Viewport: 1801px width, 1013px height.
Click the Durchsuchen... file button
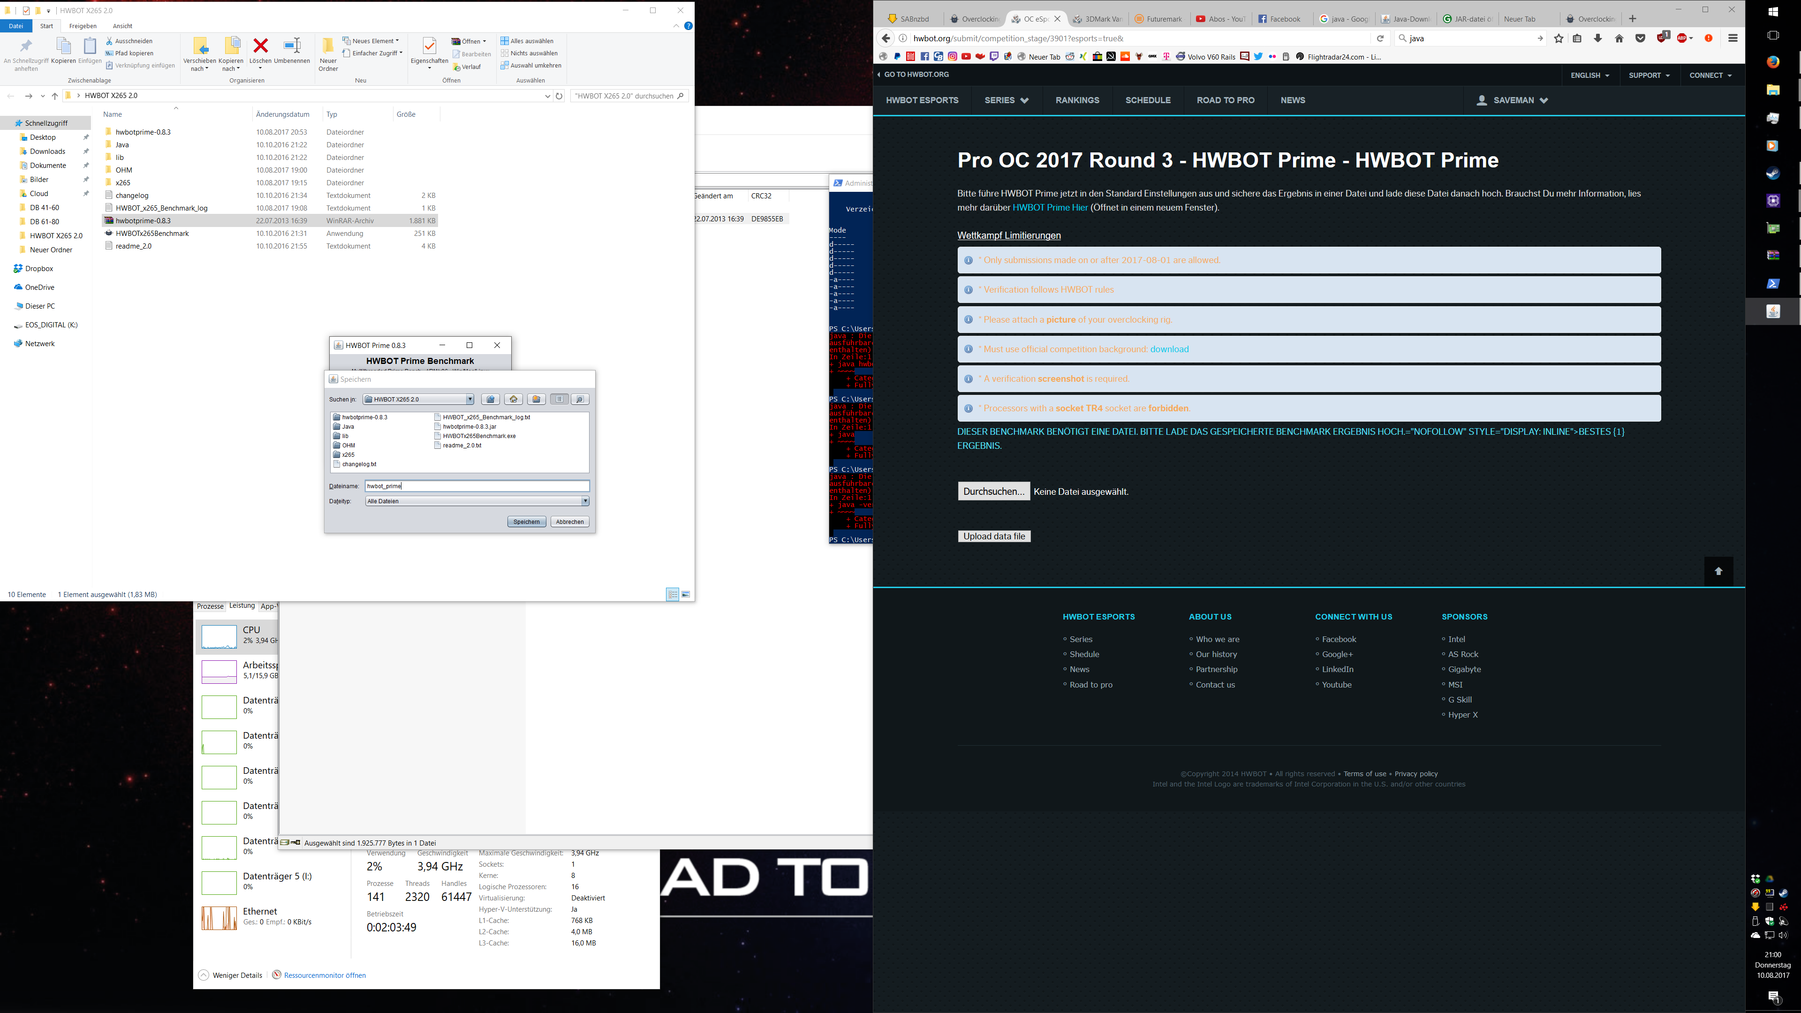pyautogui.click(x=993, y=491)
